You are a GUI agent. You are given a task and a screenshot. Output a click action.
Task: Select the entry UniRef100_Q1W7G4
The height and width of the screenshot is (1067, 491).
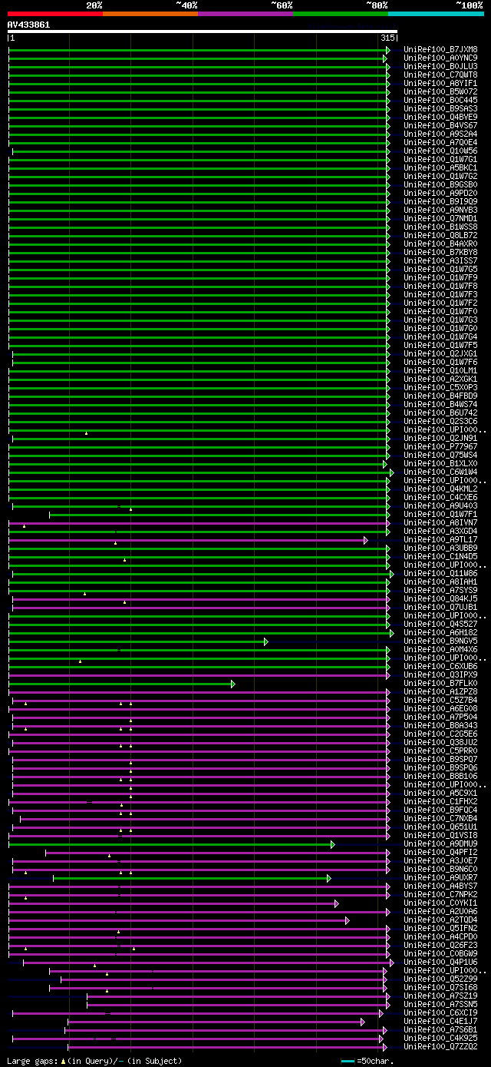440,337
